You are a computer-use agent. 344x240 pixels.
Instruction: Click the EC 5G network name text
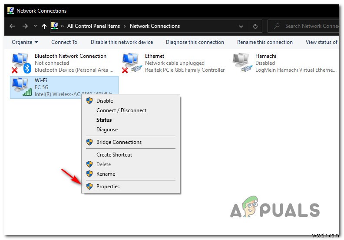point(41,87)
